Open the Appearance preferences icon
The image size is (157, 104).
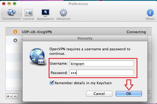point(45,14)
